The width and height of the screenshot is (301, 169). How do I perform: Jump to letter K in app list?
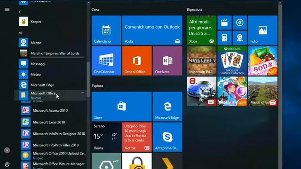[20, 12]
